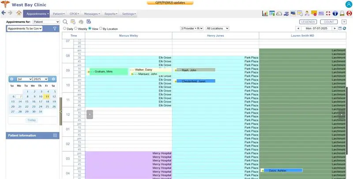This screenshot has width=353, height=179.
Task: Go to next month in mini calendar
Action: pyautogui.click(x=53, y=79)
